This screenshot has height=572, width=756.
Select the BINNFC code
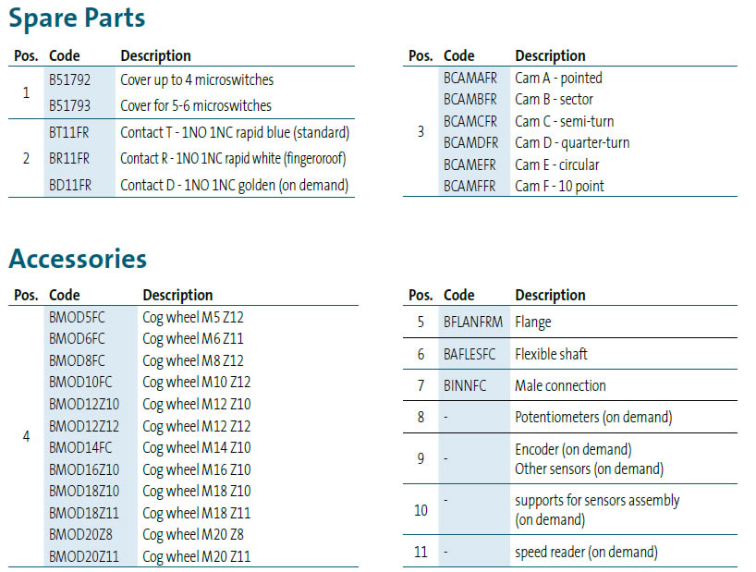464,385
